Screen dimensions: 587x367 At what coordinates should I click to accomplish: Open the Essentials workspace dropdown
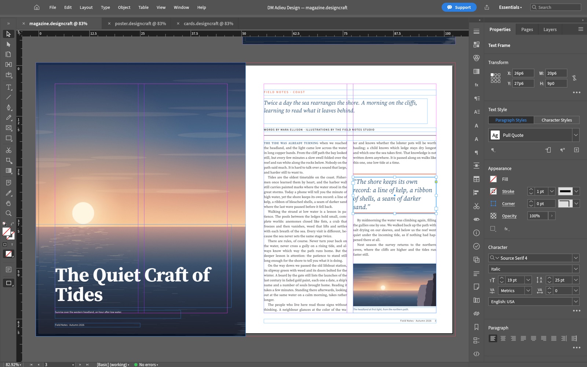pos(510,7)
